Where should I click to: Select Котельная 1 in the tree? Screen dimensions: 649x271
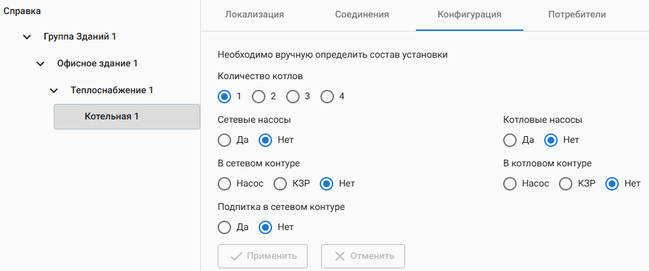tap(127, 117)
